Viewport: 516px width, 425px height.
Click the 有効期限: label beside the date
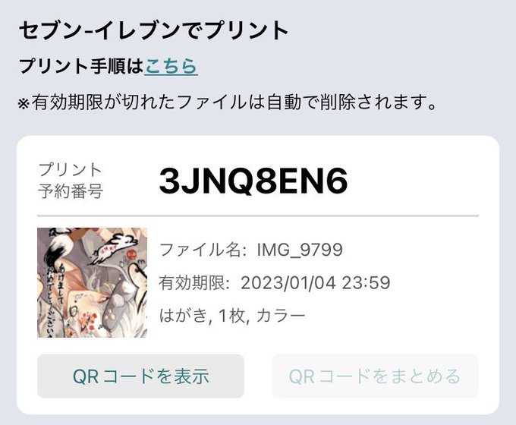pyautogui.click(x=194, y=283)
